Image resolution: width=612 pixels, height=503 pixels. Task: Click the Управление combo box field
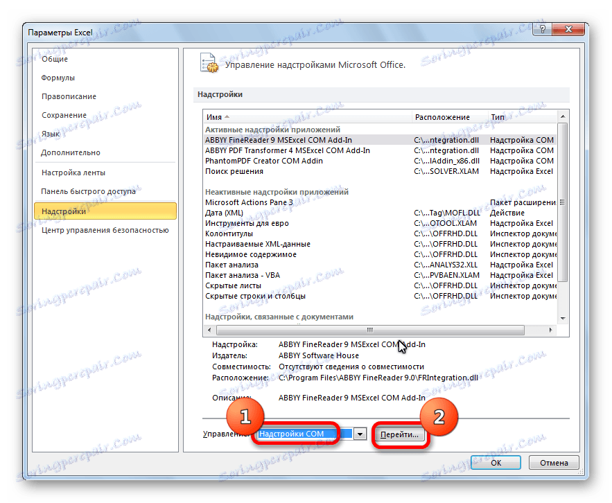click(x=305, y=434)
